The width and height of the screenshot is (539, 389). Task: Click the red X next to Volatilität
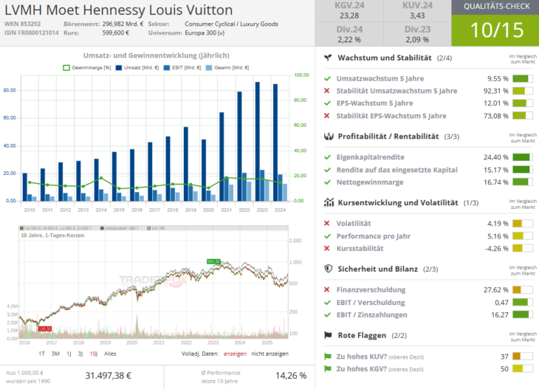pos(327,224)
